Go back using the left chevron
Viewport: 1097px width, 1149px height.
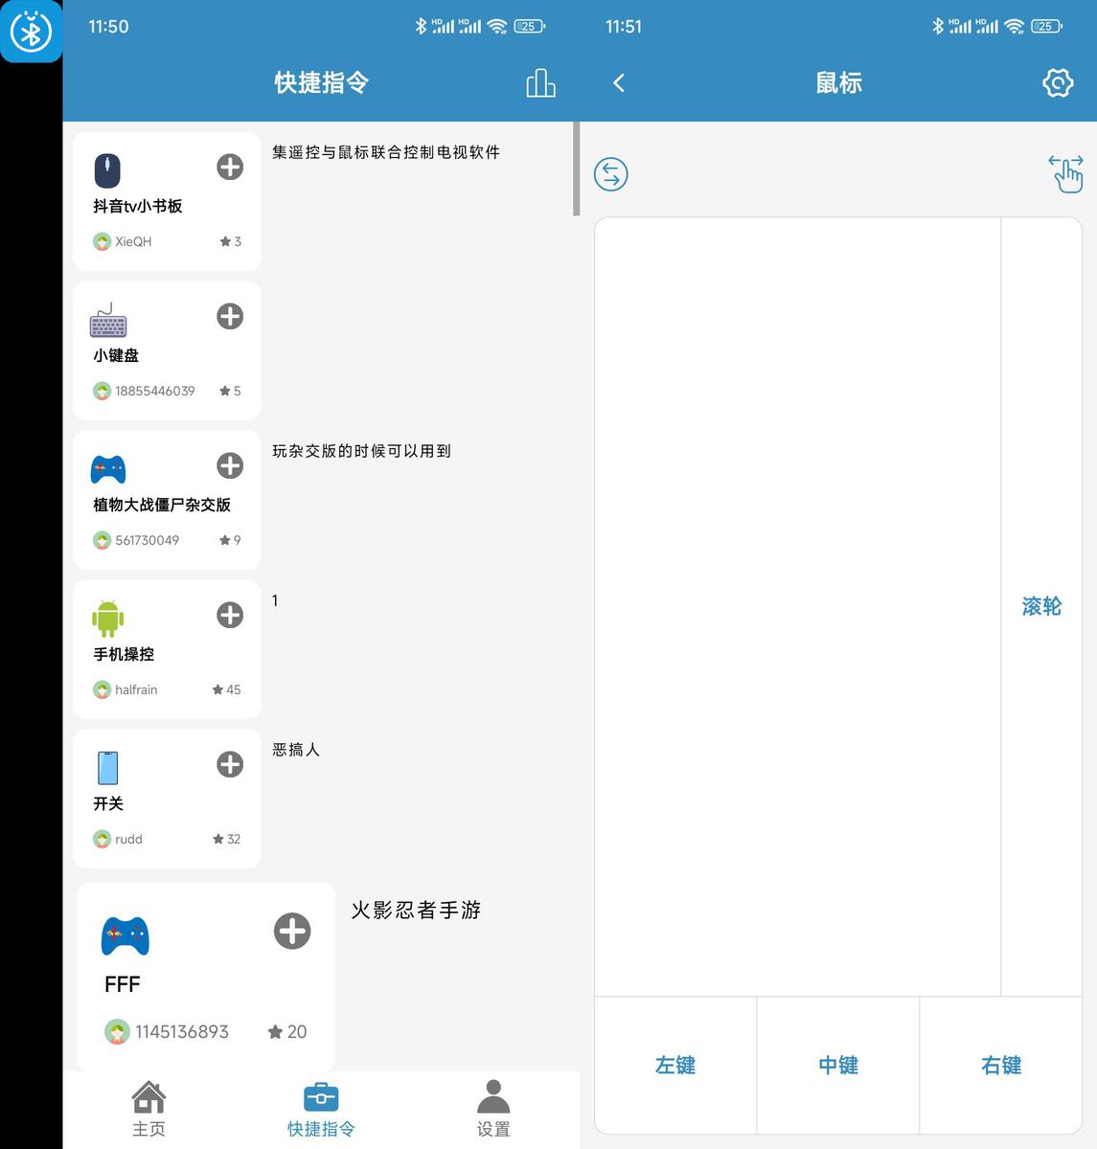pos(619,83)
